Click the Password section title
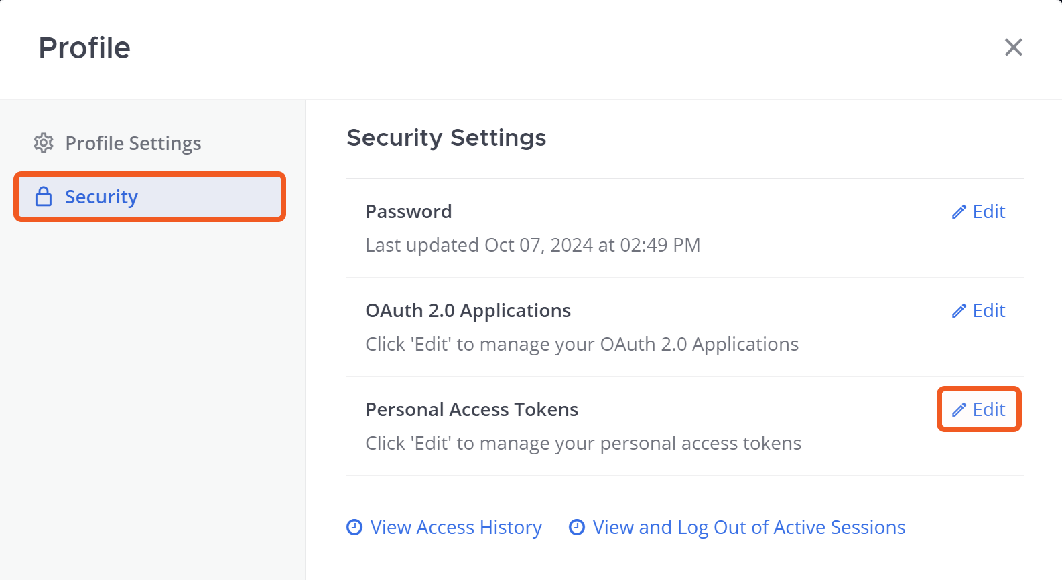This screenshot has width=1062, height=580. (x=409, y=212)
